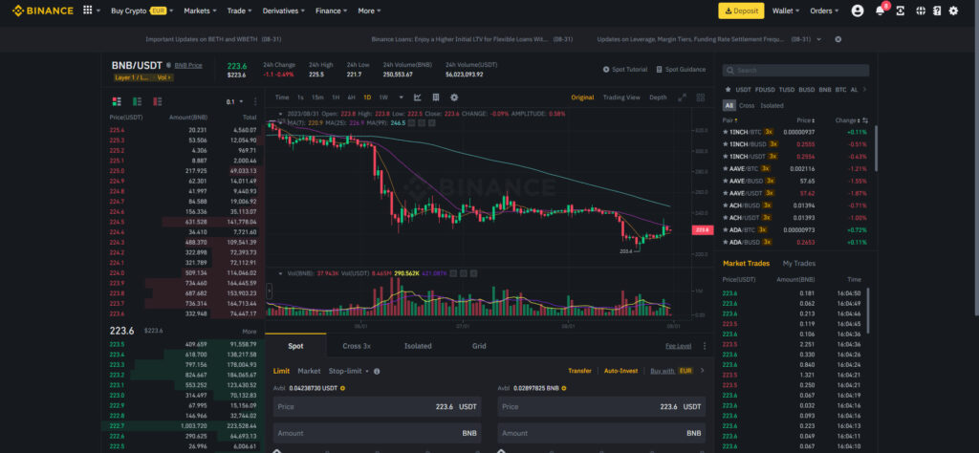Open trade panel three-dot menu
Screen dimensions: 979x453
(x=705, y=346)
